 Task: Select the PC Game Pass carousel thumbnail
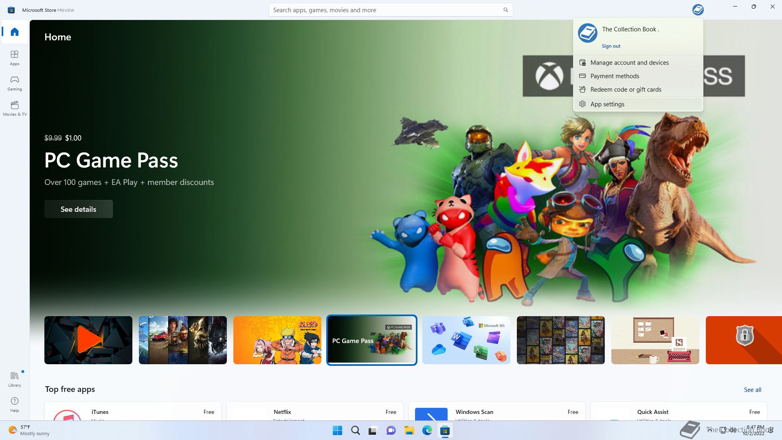tap(372, 340)
